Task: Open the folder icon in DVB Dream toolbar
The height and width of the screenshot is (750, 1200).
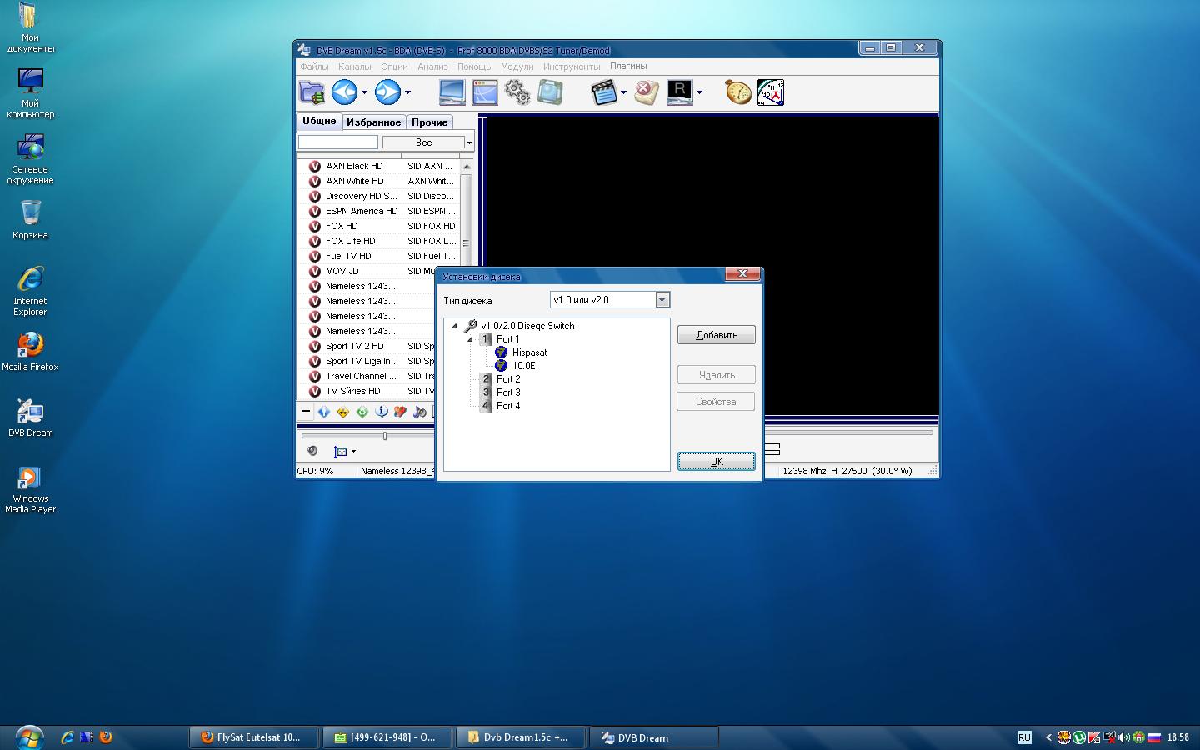Action: 312,92
